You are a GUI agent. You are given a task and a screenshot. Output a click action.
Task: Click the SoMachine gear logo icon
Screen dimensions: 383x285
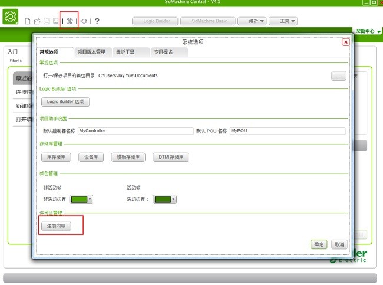point(11,16)
